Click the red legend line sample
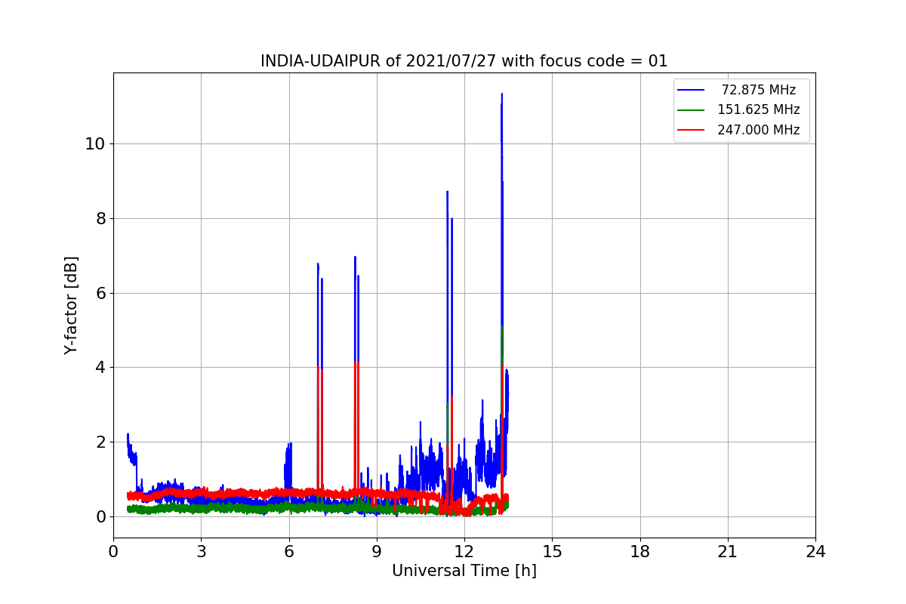This screenshot has height=604, width=906. coord(691,130)
